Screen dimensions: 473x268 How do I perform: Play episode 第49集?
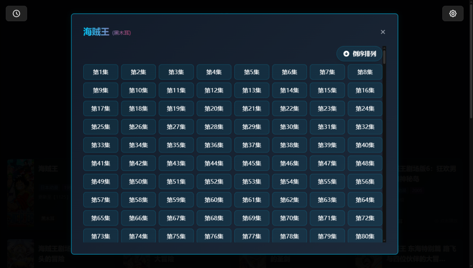[101, 181]
